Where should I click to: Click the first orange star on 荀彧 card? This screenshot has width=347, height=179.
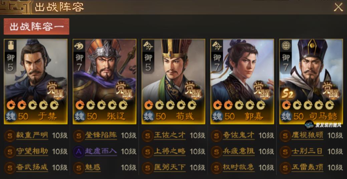pyautogui.click(x=148, y=105)
